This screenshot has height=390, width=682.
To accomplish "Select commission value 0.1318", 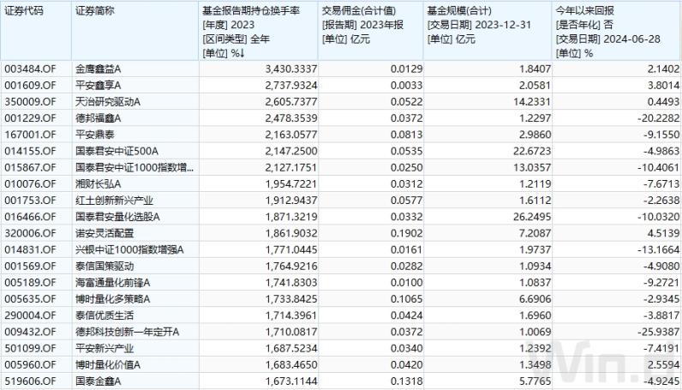I will coord(406,381).
